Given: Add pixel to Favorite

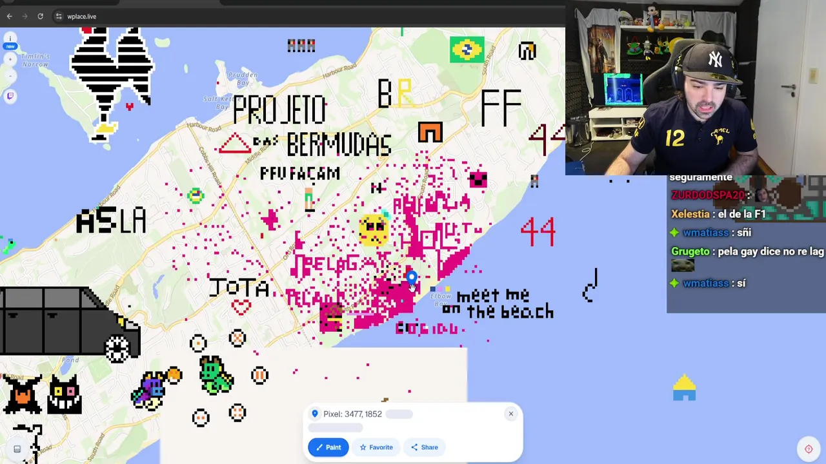Looking at the screenshot, I should click(376, 447).
